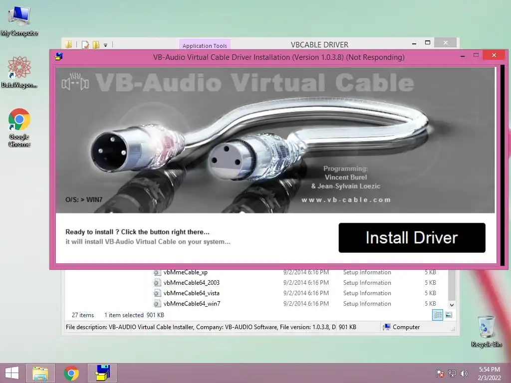Open the Recycle Bin desktop icon
Viewport: 511px width, 383px height.
coord(486,331)
